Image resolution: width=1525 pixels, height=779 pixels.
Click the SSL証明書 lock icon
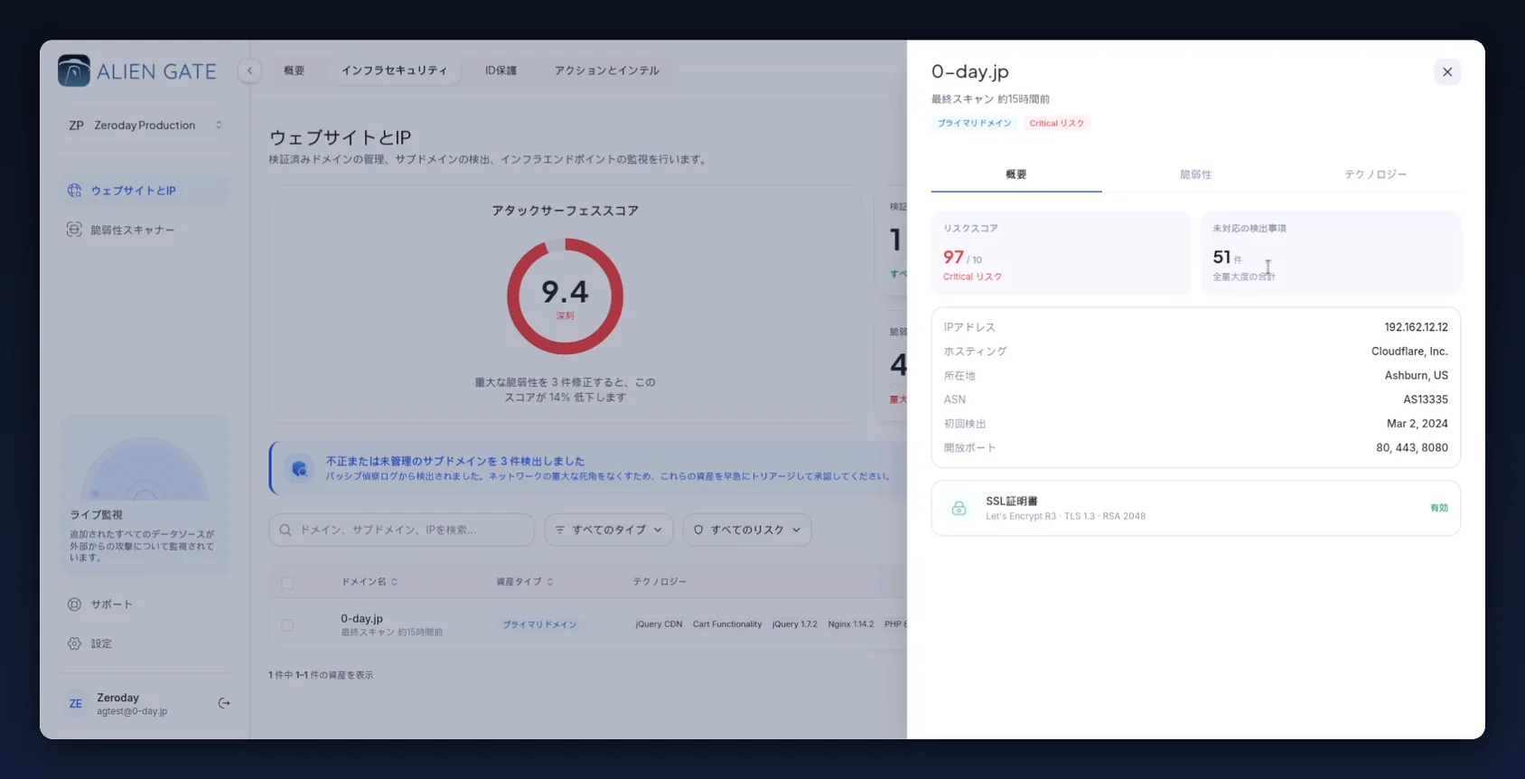[x=959, y=508]
